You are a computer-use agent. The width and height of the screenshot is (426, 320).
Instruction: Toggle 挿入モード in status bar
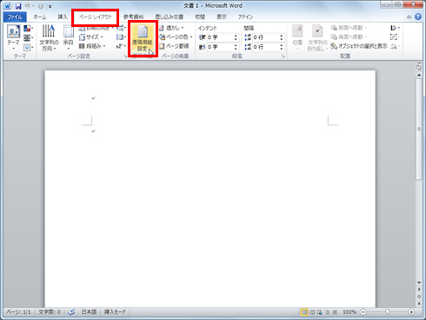pos(115,312)
